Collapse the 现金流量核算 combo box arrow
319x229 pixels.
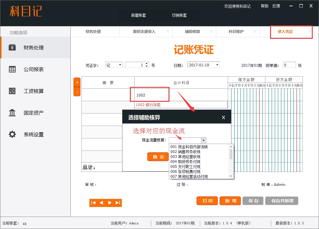click(x=203, y=141)
